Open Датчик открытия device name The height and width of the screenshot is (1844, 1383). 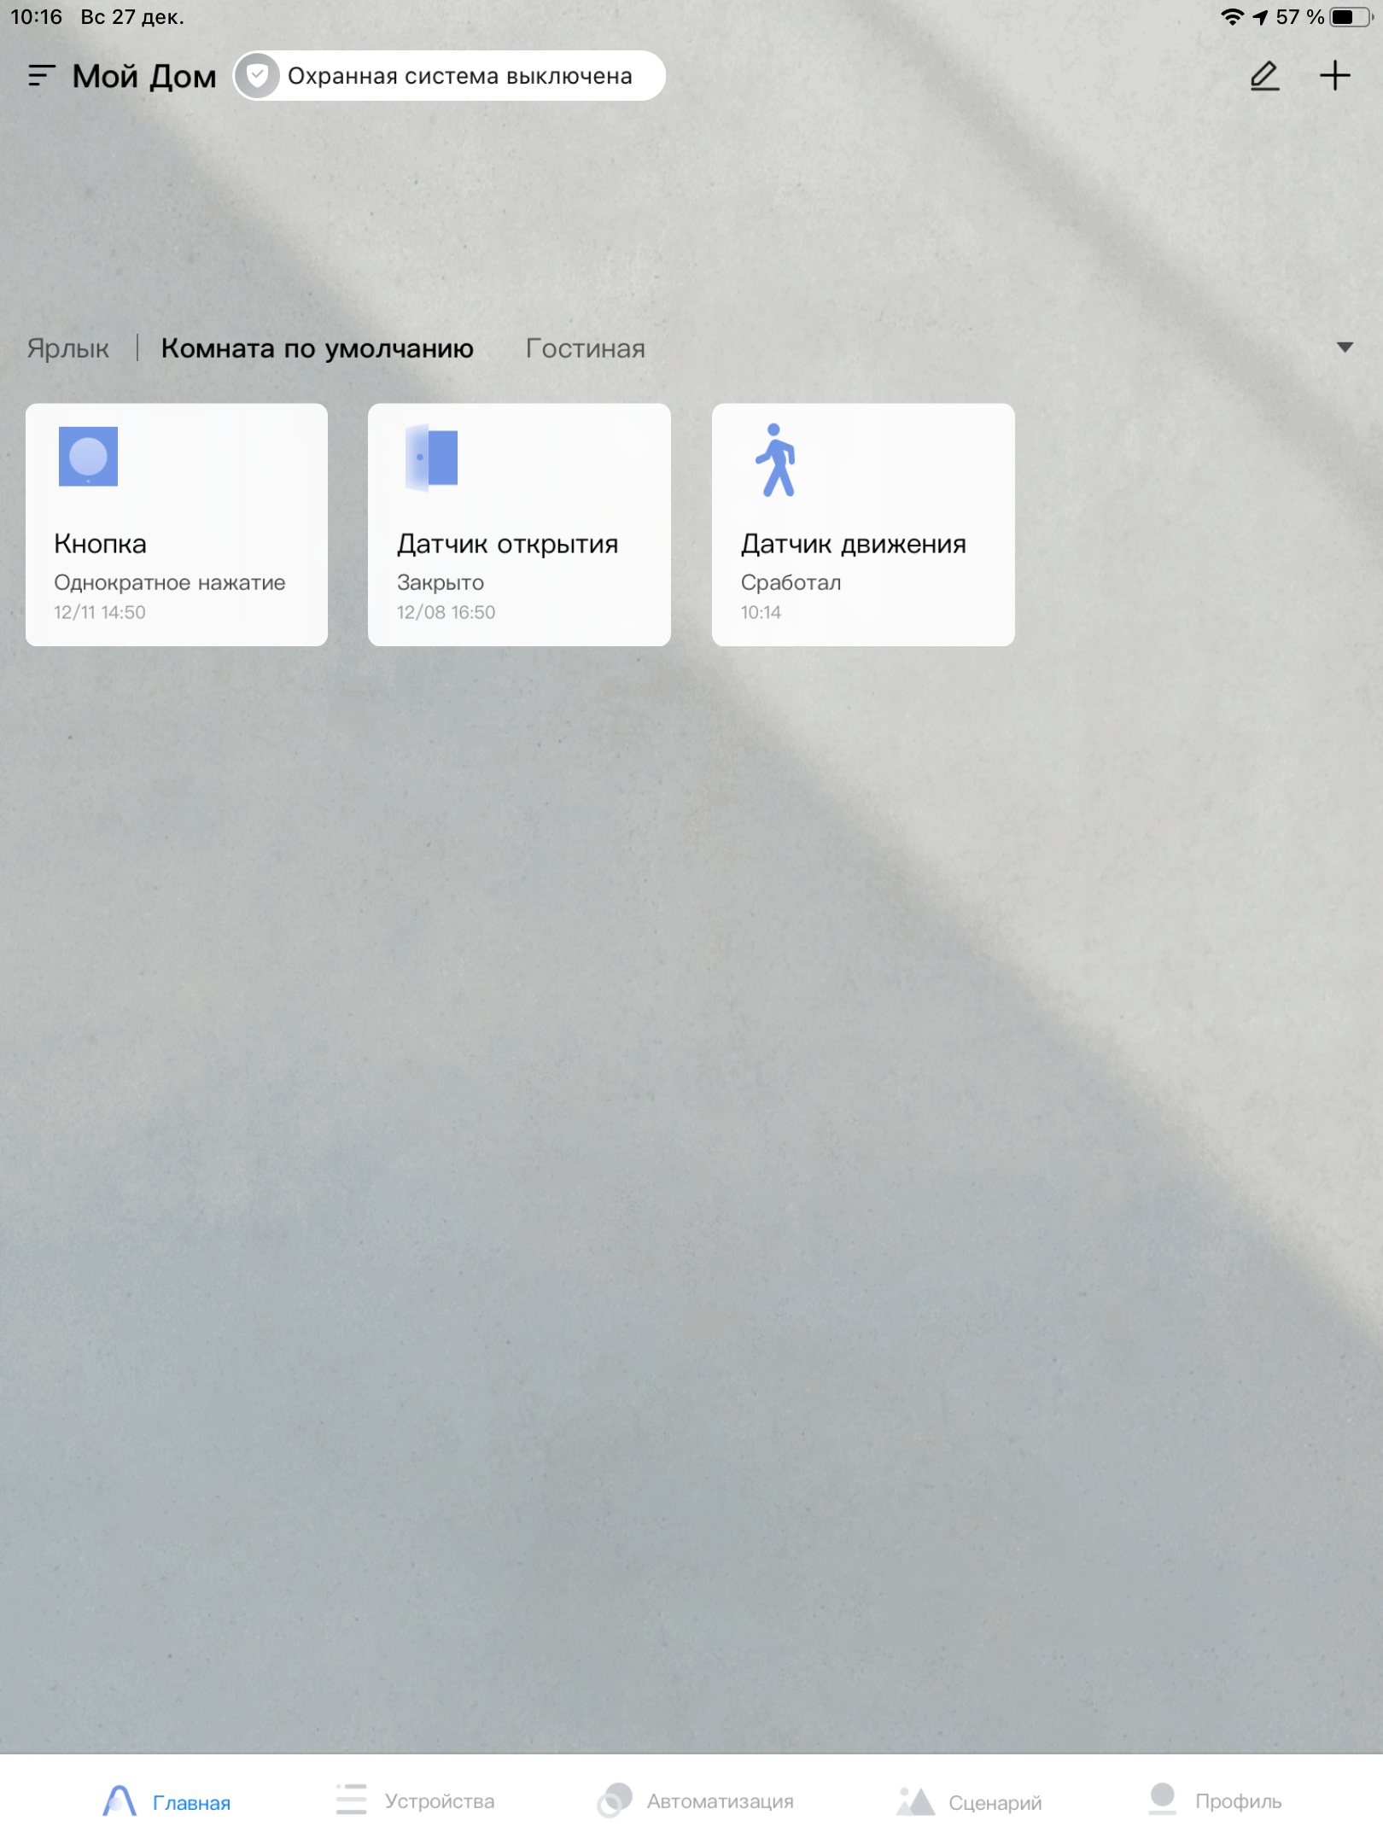pyautogui.click(x=507, y=544)
